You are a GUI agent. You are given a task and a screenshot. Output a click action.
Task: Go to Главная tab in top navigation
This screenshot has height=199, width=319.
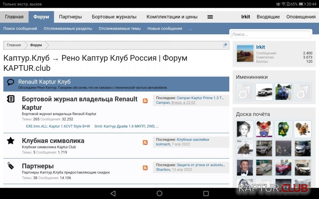(x=14, y=17)
